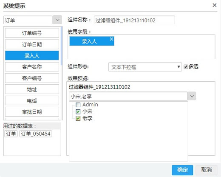Check the Admin option

point(78,105)
